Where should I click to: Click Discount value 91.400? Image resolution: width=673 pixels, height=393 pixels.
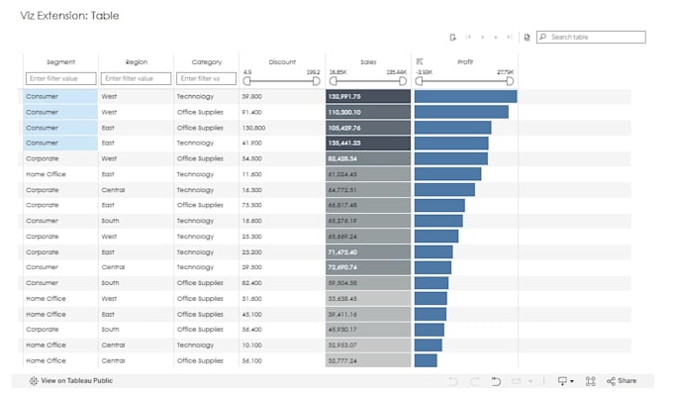tap(252, 112)
